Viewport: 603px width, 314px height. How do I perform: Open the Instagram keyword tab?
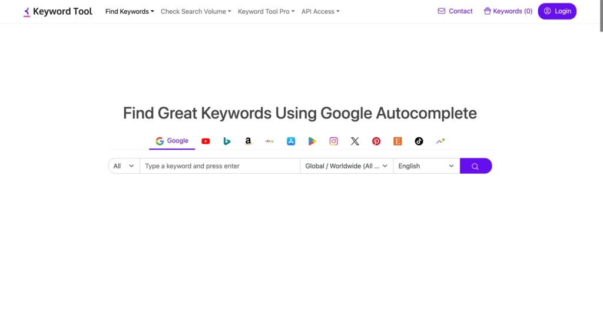[333, 141]
